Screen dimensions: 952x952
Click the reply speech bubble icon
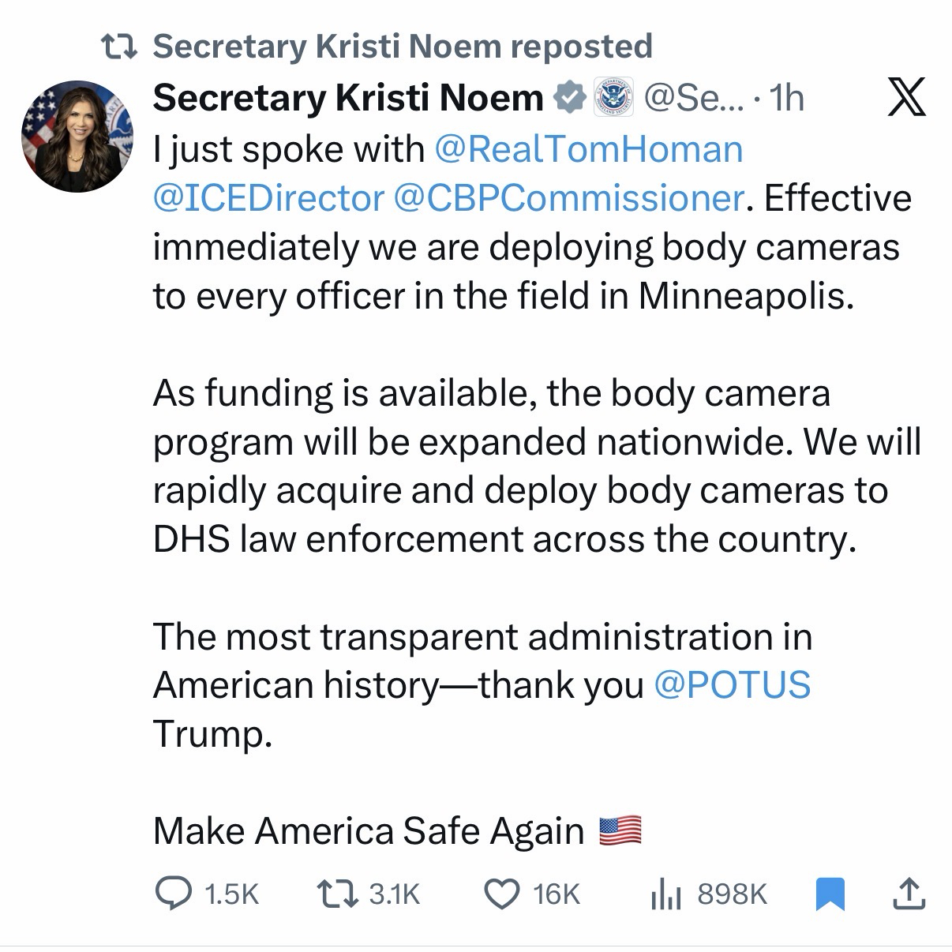[x=173, y=894]
